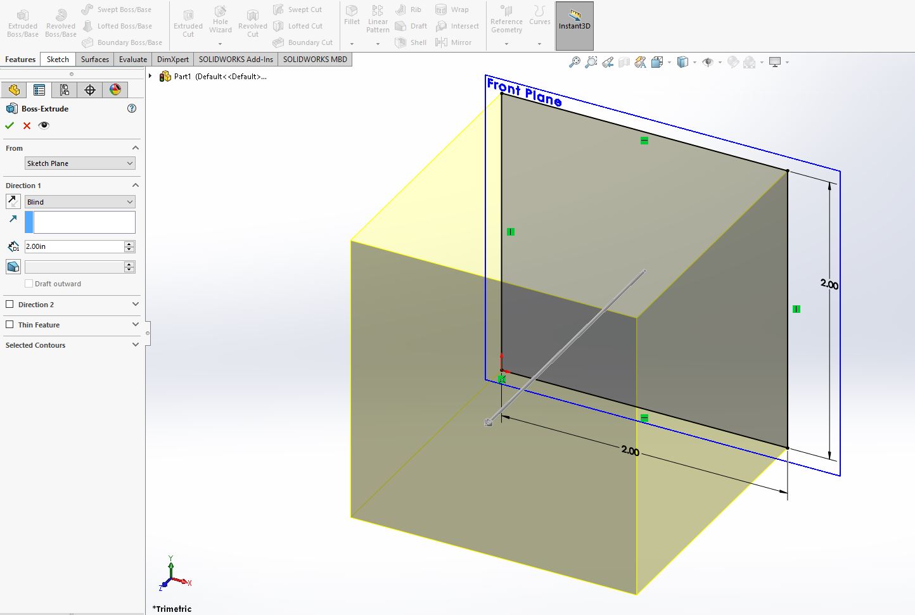Collapse the Direction 1 section

pyautogui.click(x=135, y=185)
